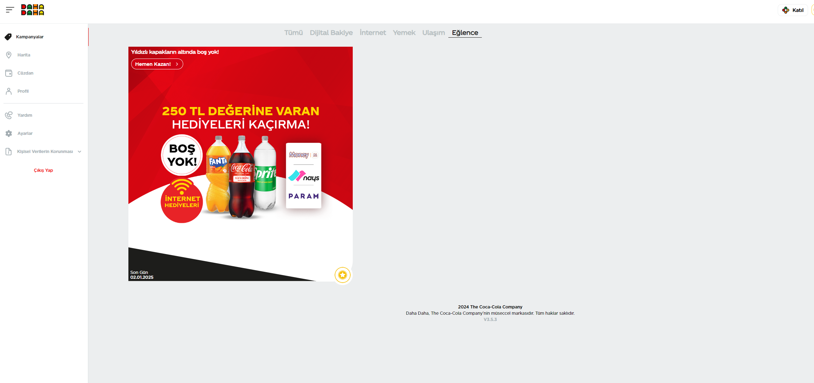Select the Dijital Bakiye tab
814x383 pixels.
331,33
